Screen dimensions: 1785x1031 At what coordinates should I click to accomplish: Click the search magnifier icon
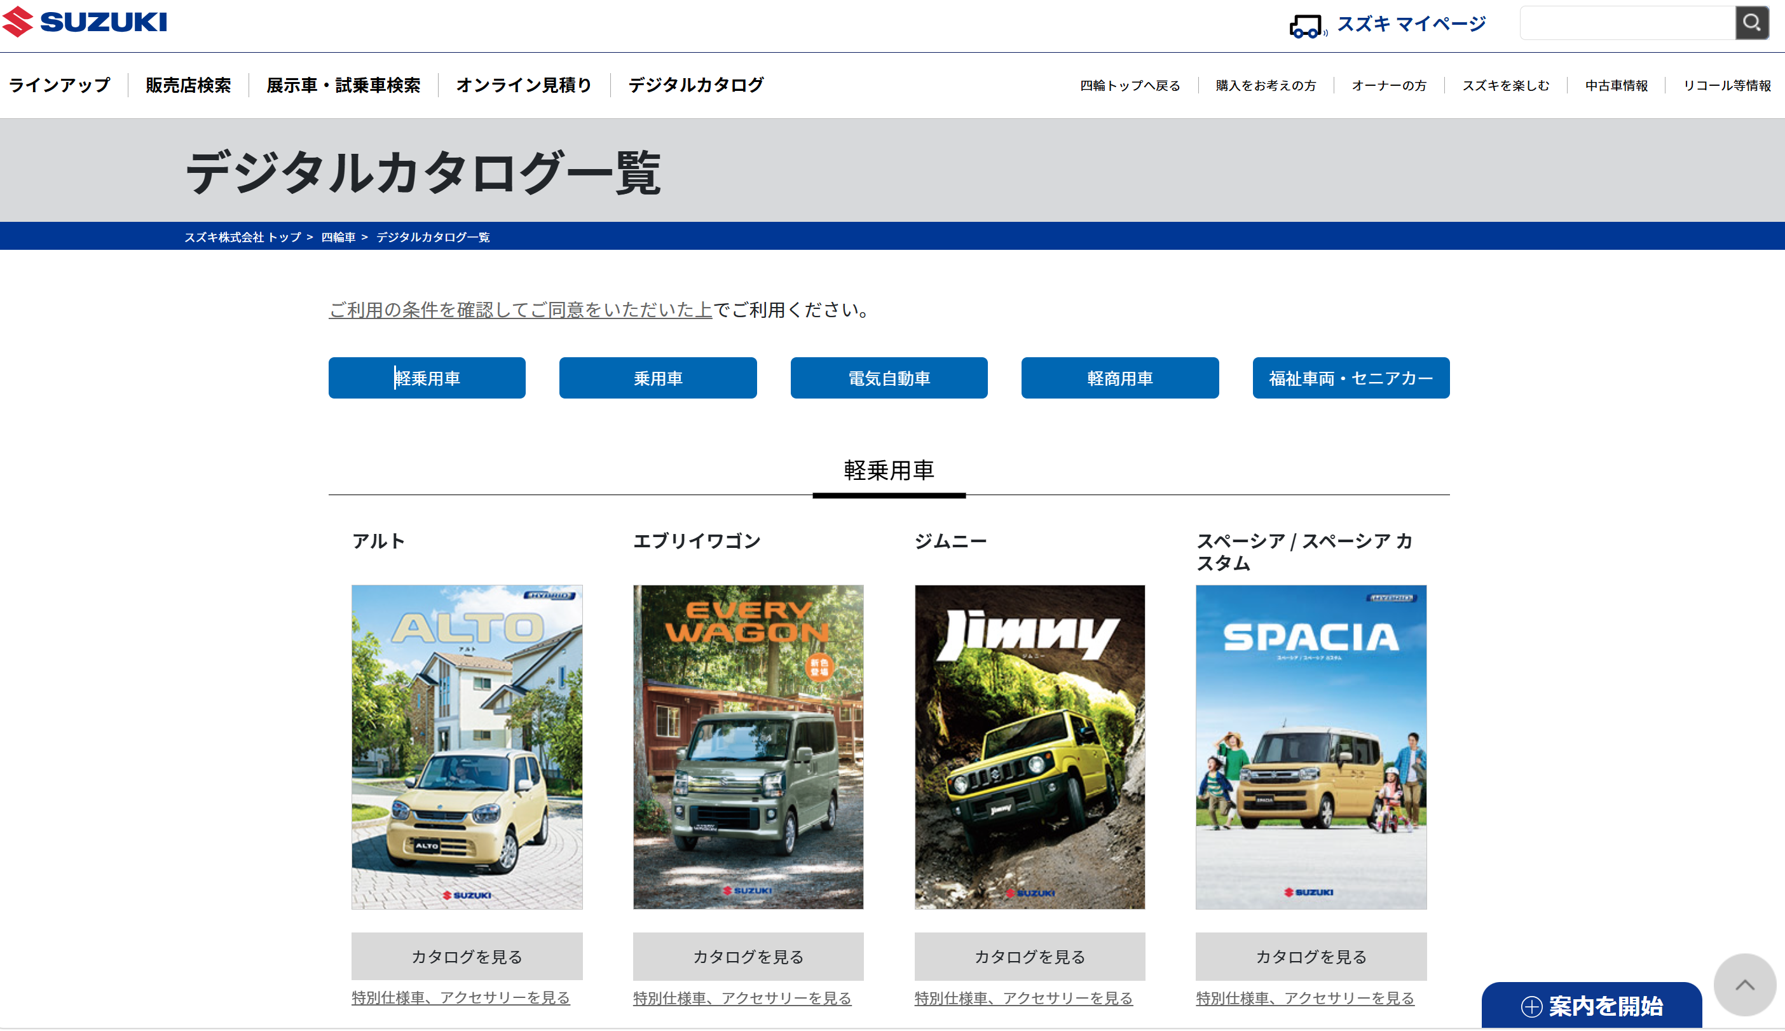coord(1751,23)
